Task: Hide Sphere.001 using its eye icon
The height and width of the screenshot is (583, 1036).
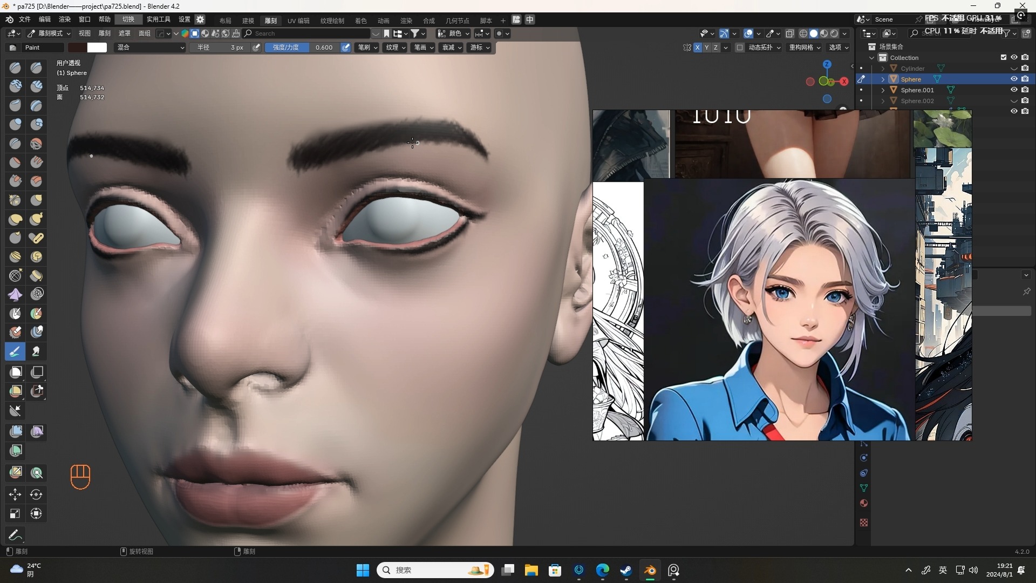Action: (x=1014, y=90)
